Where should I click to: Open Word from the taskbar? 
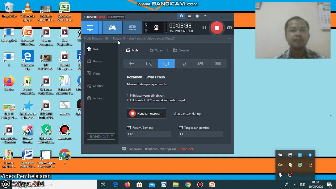pyautogui.click(x=164, y=185)
